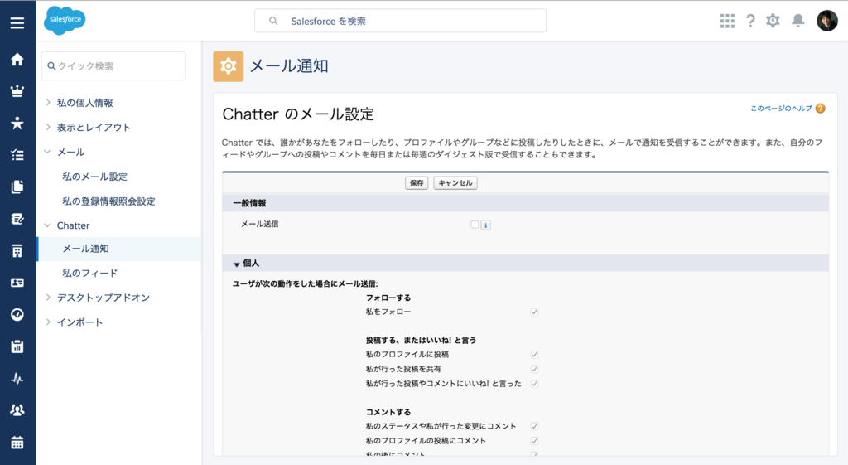Open the crown icon in the sidebar
Screen dimensions: 848x465
tap(17, 91)
